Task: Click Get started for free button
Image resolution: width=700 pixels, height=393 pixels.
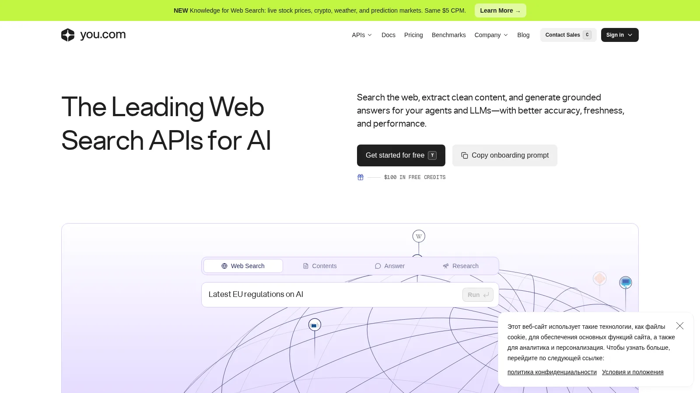Action: pos(401,155)
